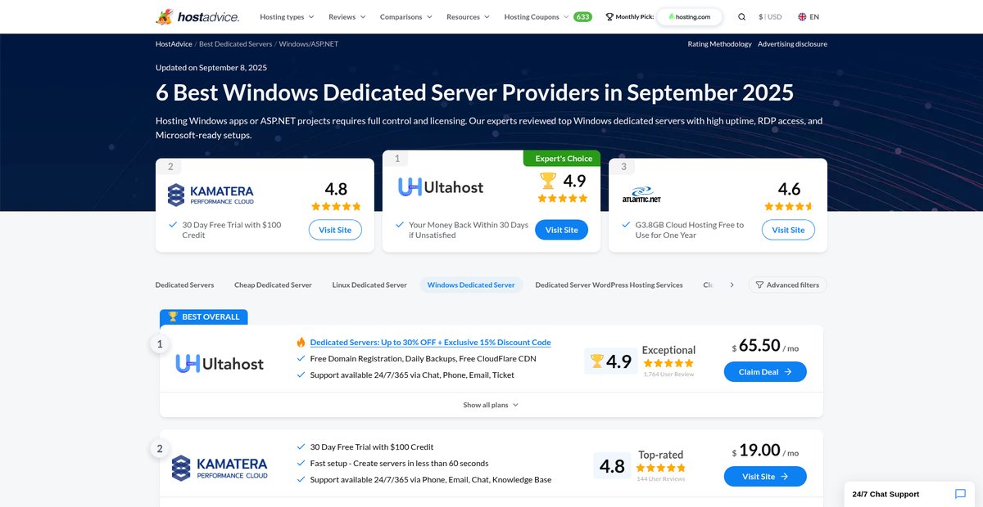This screenshot has height=507, width=983.
Task: Expand Show all plans for Ultahost
Action: pos(491,405)
